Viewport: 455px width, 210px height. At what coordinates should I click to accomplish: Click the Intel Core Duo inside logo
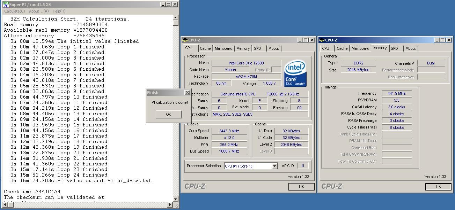click(x=295, y=73)
